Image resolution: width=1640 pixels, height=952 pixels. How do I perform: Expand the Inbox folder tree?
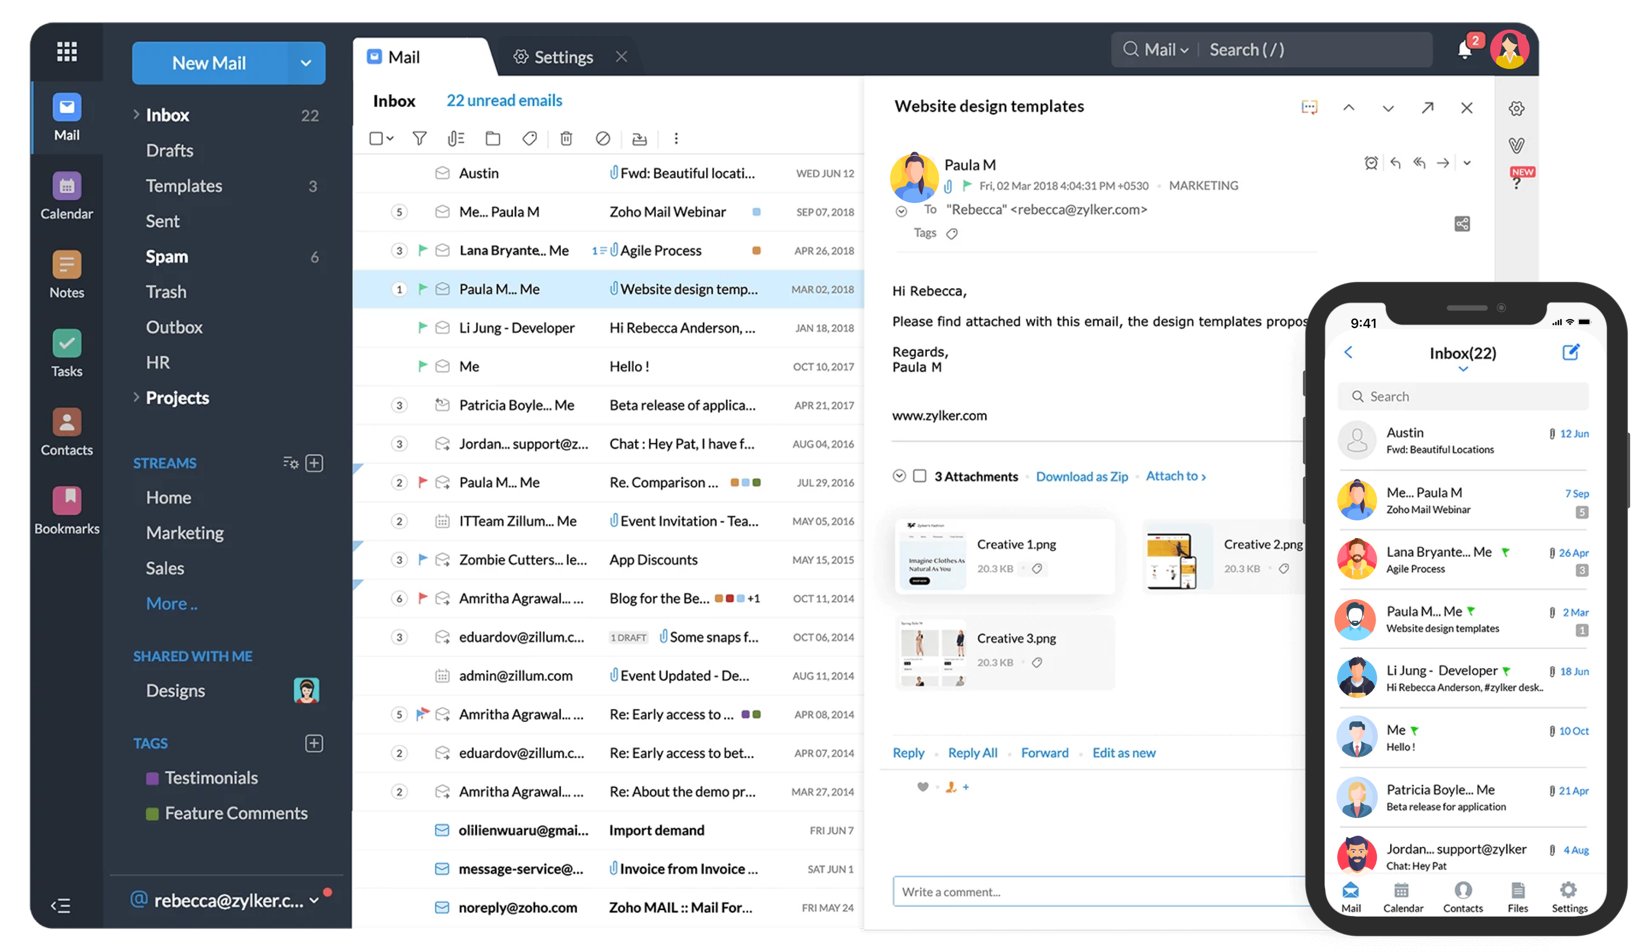tap(136, 114)
